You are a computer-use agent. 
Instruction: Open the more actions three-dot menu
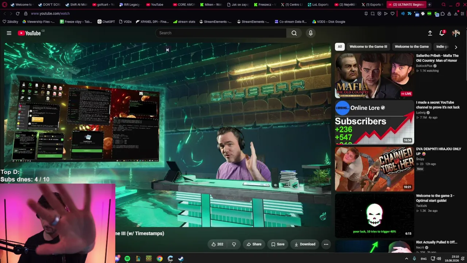coord(326,244)
